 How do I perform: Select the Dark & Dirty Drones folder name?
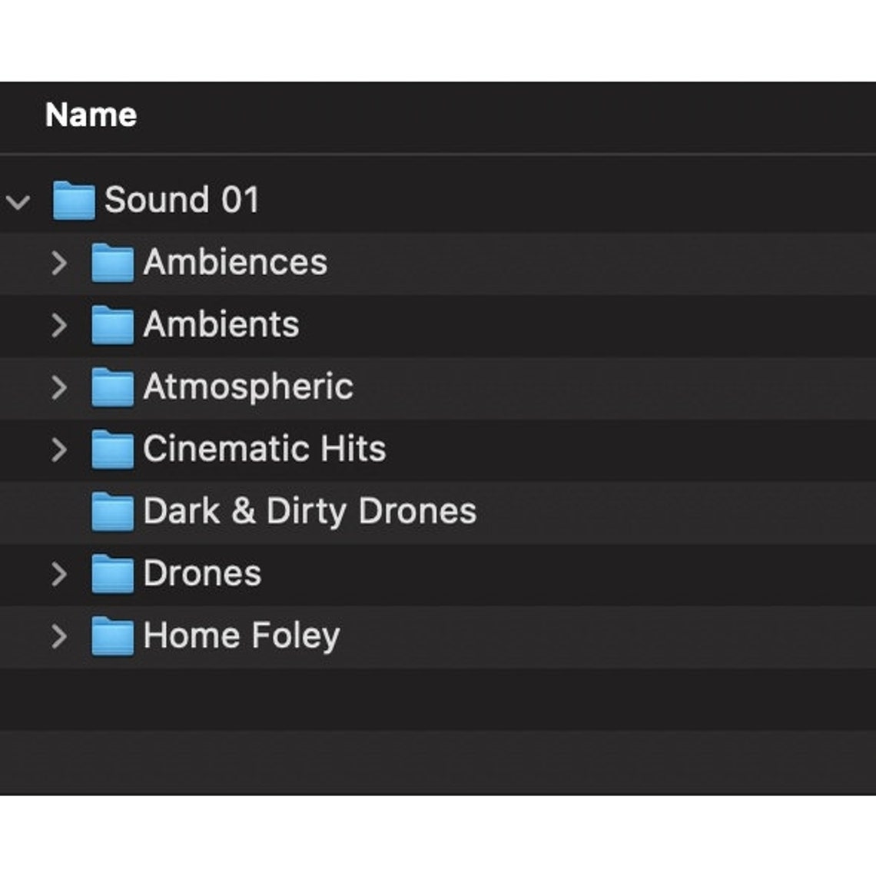(311, 510)
